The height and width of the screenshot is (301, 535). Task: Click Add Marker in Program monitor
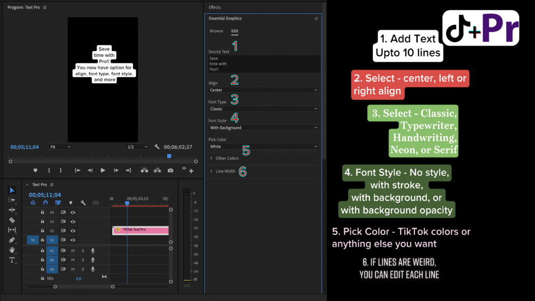(x=35, y=170)
